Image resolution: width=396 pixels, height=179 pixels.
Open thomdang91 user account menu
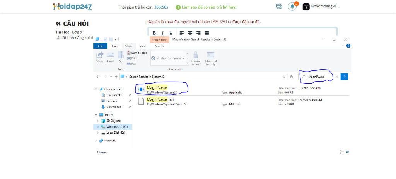[326, 7]
